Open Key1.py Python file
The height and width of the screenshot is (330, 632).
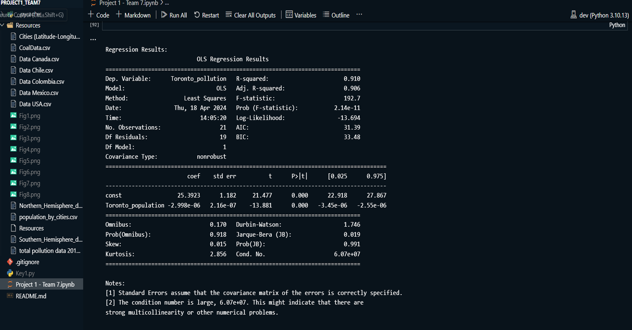25,273
